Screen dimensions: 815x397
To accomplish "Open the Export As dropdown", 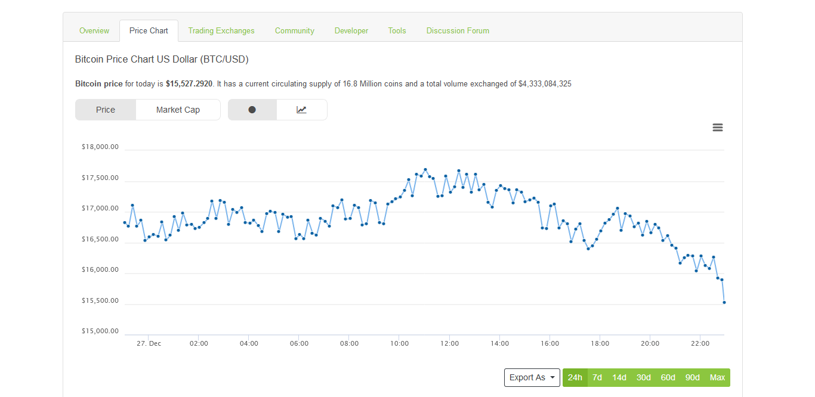I will pos(532,377).
